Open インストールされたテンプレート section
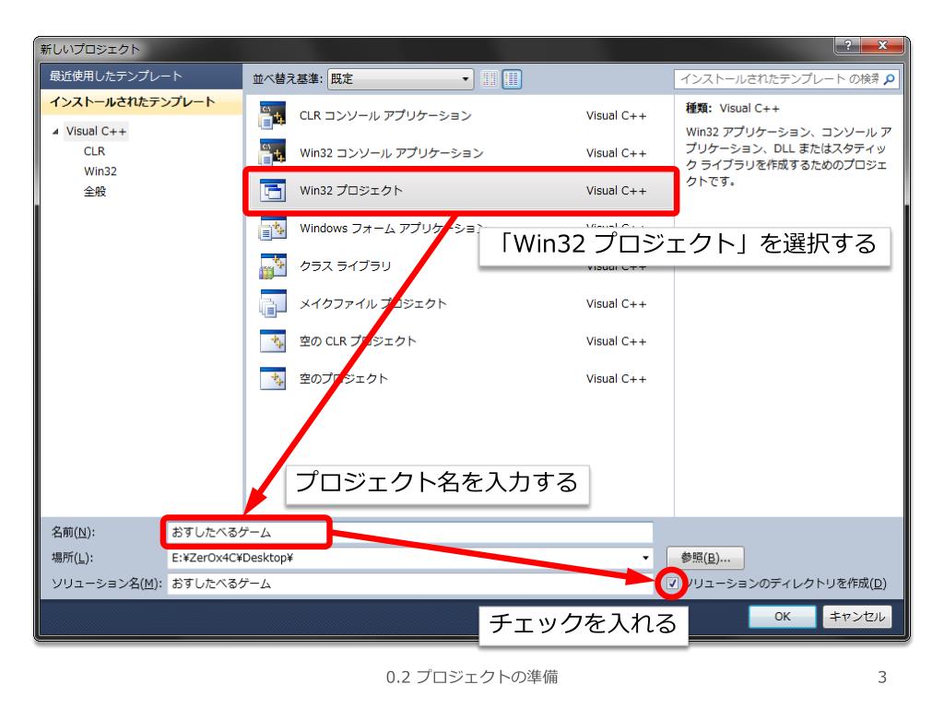 pos(141,101)
